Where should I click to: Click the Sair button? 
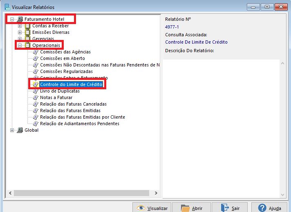pos(230,208)
